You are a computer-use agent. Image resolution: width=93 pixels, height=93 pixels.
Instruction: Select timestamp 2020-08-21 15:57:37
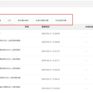tap(51, 51)
